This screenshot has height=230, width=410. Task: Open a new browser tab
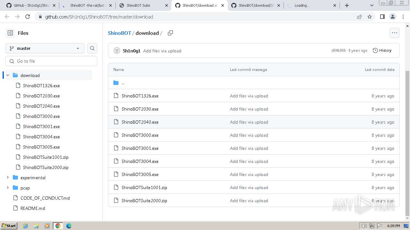[x=347, y=5]
